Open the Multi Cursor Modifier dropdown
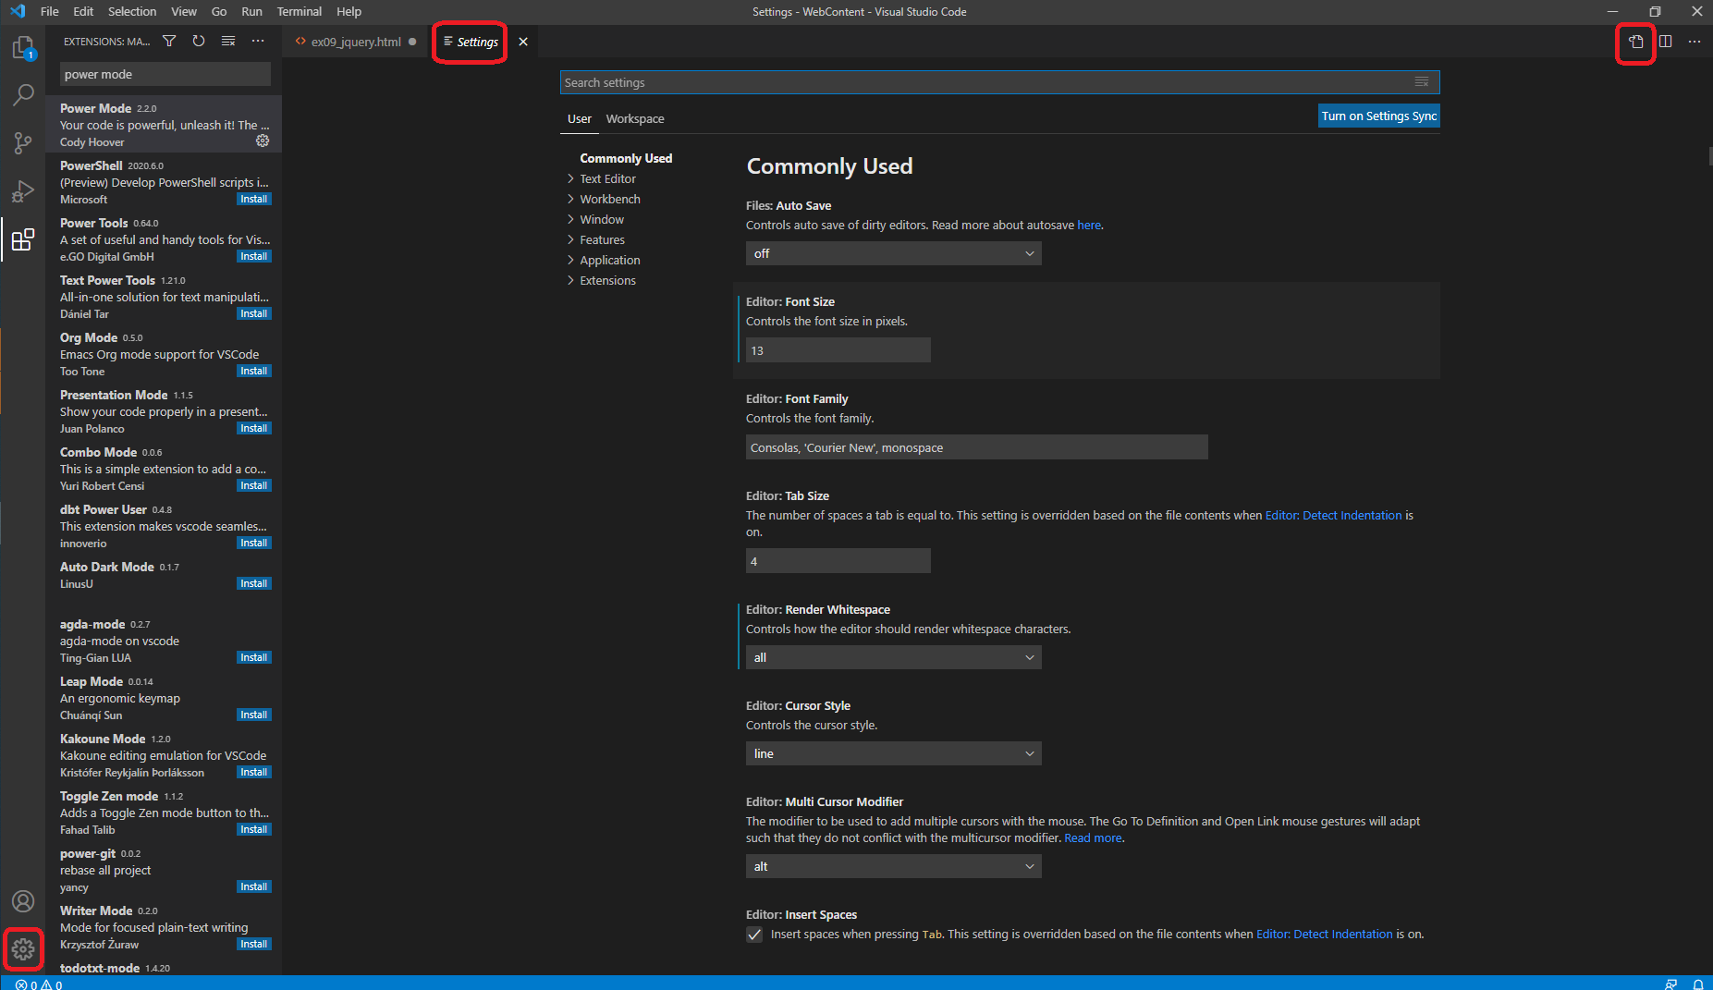Viewport: 1713px width, 990px height. pyautogui.click(x=894, y=866)
